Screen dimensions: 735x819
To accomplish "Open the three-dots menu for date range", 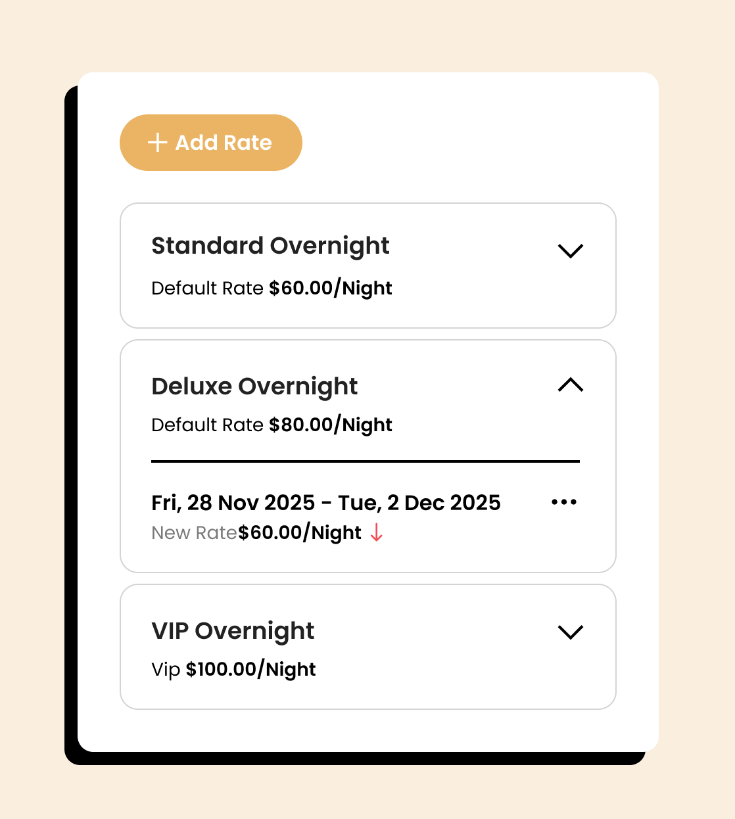I will 564,502.
